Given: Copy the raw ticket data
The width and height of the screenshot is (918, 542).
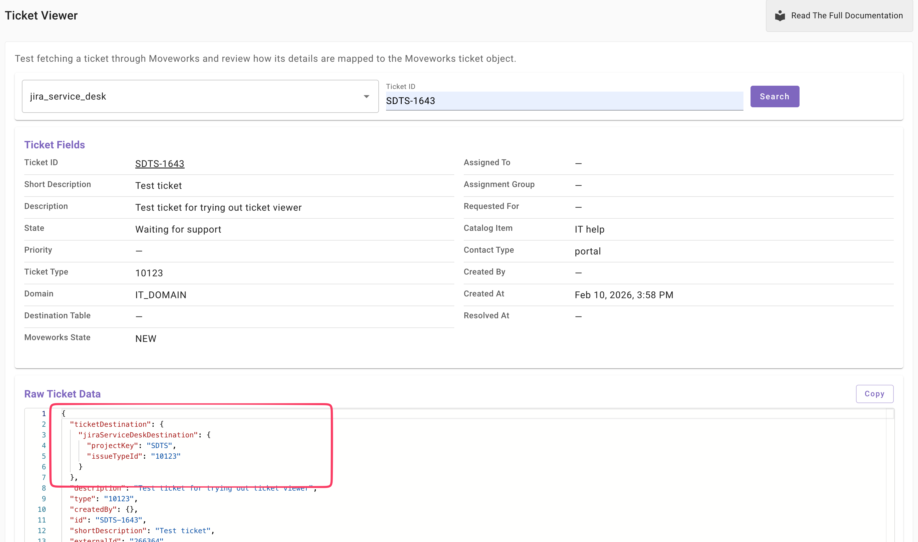Looking at the screenshot, I should (x=874, y=394).
